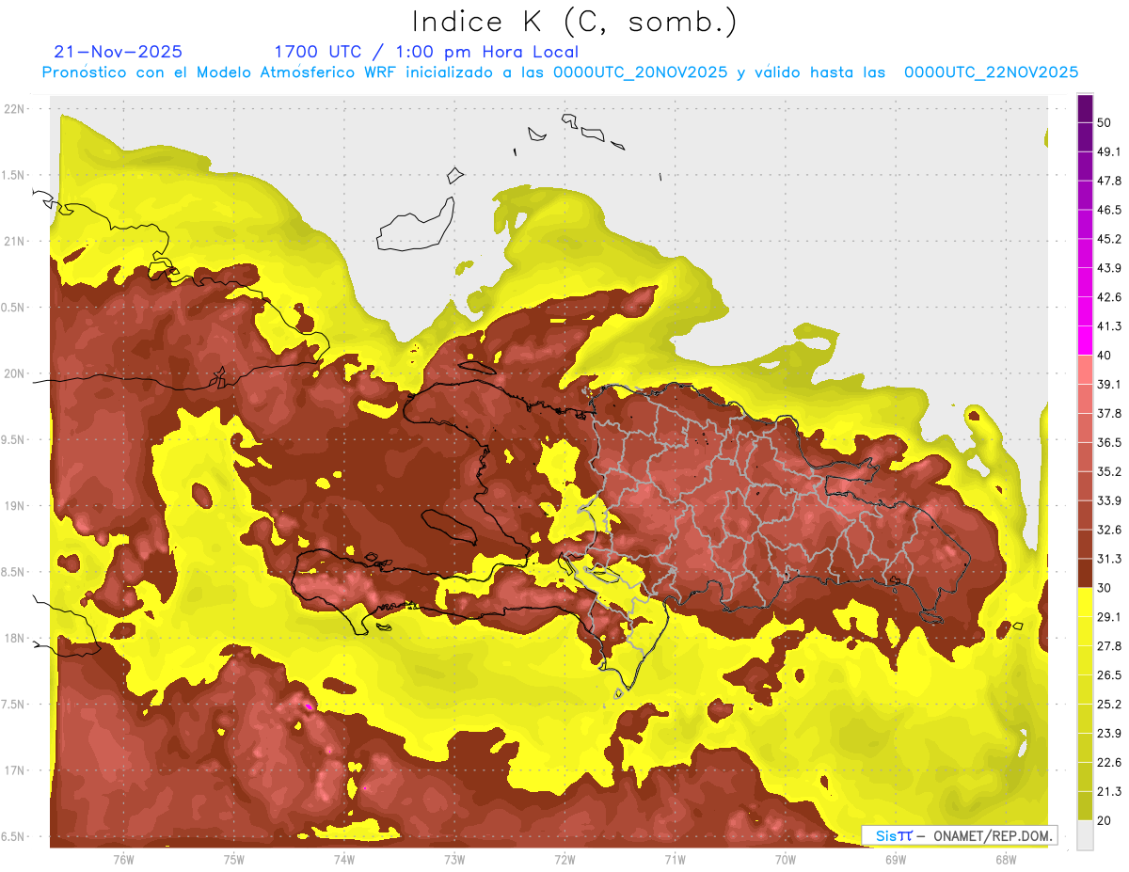This screenshot has width=1129, height=872.
Task: Click the '1.5N' latitude label
Action: coord(14,175)
